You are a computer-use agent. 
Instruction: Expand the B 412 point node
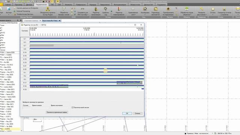point(0,33)
